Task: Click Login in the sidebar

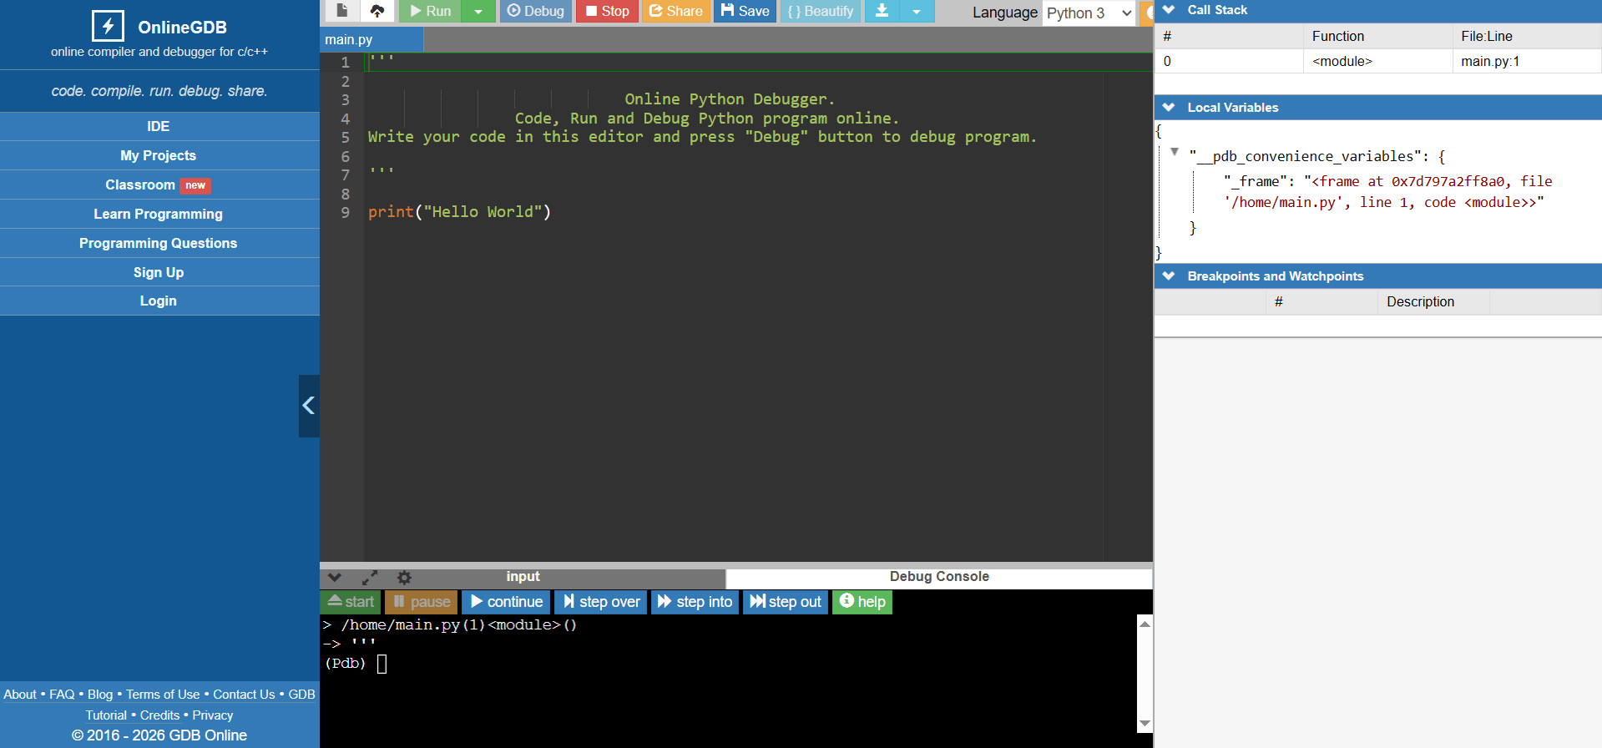Action: (x=159, y=301)
